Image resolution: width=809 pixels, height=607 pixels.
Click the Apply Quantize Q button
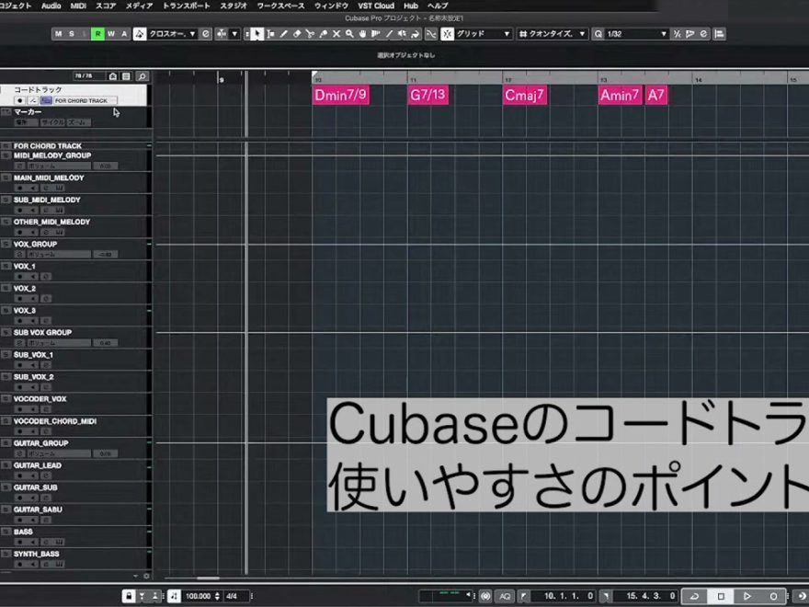[x=598, y=34]
